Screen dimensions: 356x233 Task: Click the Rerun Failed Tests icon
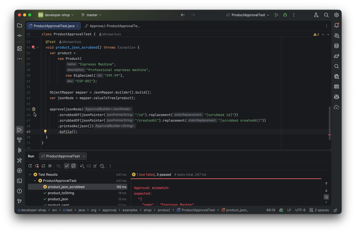click(x=37, y=166)
